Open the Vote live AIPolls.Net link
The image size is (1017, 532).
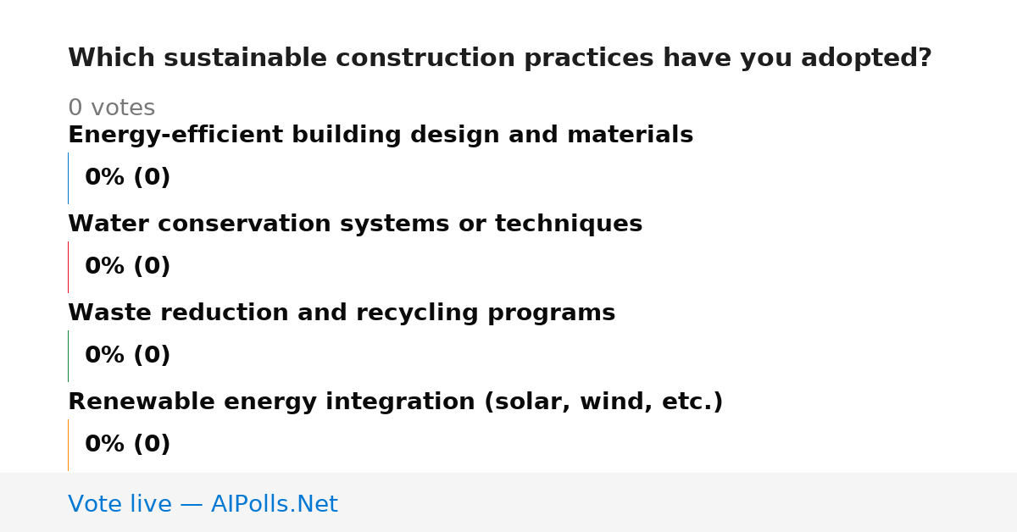point(203,504)
